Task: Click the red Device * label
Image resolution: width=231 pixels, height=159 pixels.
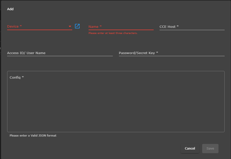Action: [x=14, y=27]
